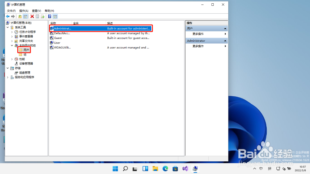This screenshot has height=174, width=310.
Task: Sort by the 全名 column header
Action: click(89, 23)
